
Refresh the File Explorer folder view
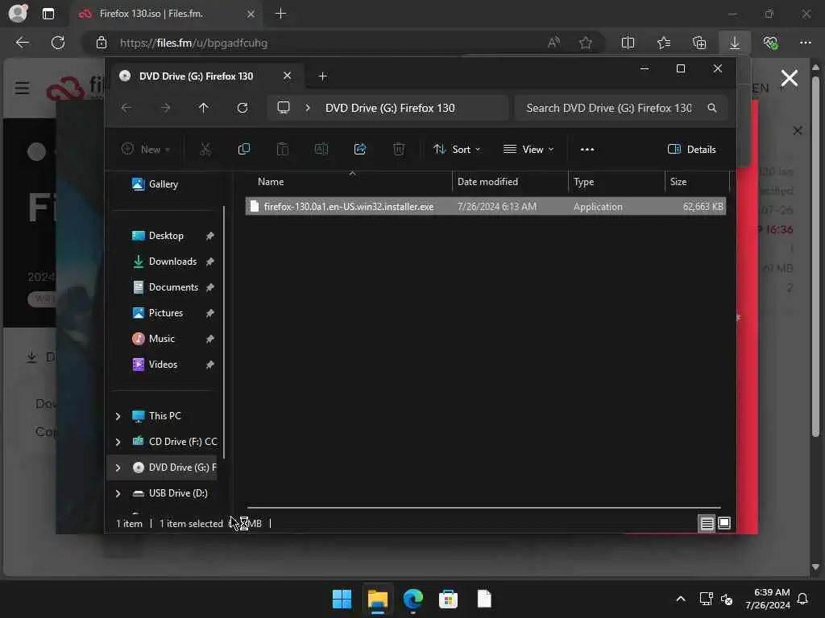(x=242, y=108)
